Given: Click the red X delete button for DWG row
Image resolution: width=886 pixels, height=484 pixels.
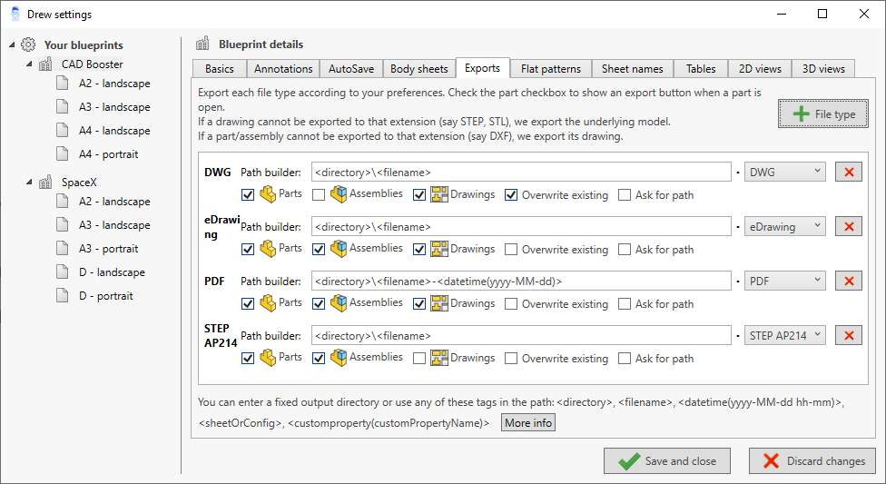Looking at the screenshot, I should 848,173.
